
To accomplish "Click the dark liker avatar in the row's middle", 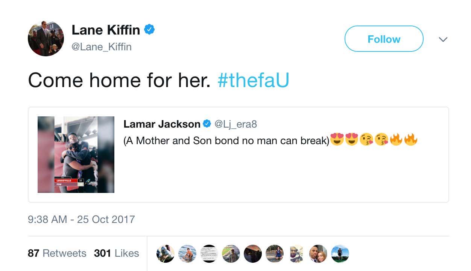I will pyautogui.click(x=253, y=254).
